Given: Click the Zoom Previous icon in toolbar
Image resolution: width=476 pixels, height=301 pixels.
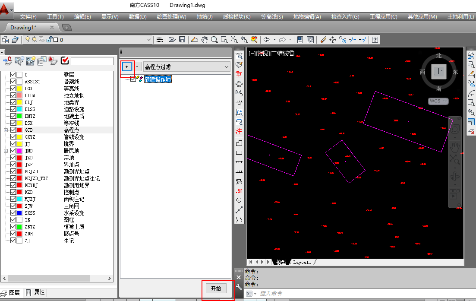Looking at the screenshot, I should coord(244,39).
